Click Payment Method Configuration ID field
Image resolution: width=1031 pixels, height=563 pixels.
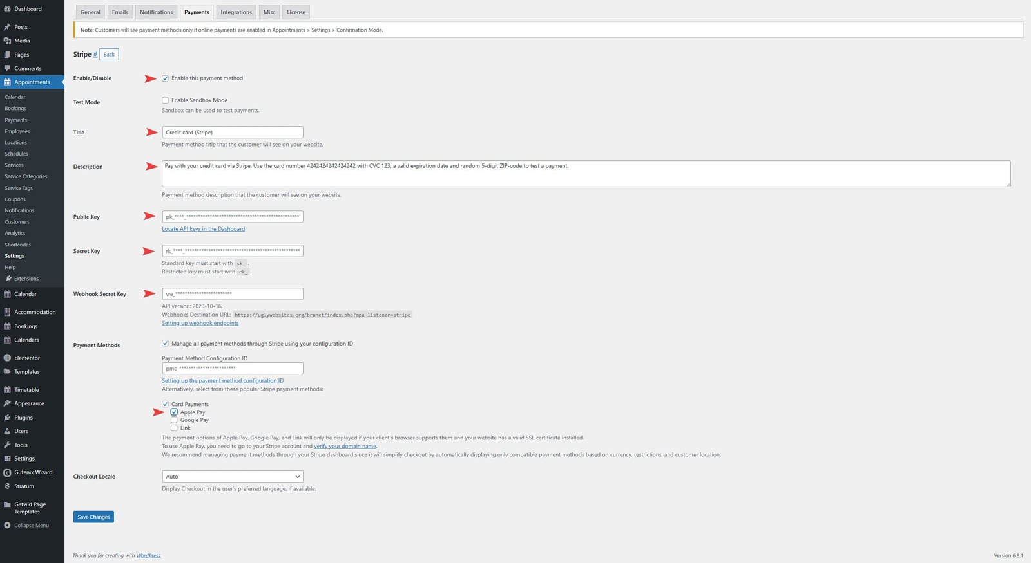click(233, 369)
